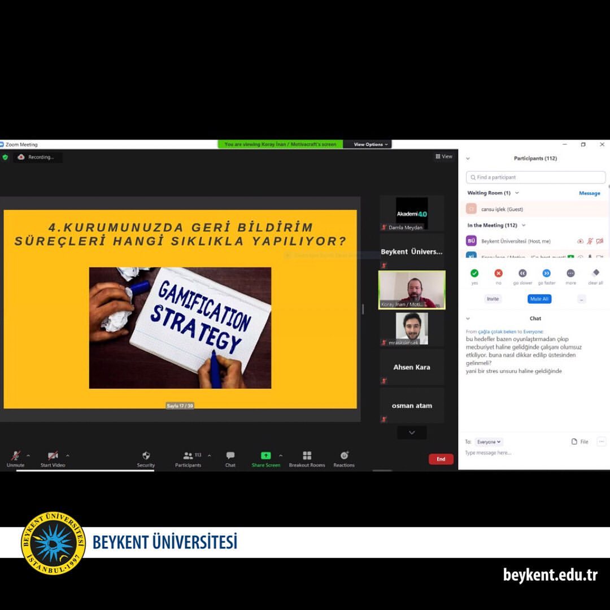
Task: Open the Security shield menu
Action: coord(146,459)
